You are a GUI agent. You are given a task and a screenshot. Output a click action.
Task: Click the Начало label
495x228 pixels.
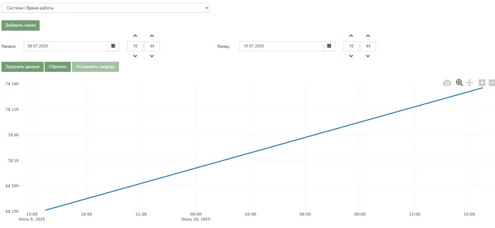tap(9, 47)
